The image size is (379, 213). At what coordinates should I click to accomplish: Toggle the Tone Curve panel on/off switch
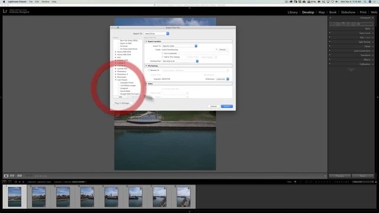tap(330, 33)
